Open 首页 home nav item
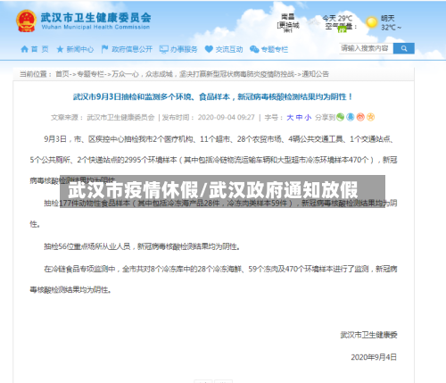 35,49
